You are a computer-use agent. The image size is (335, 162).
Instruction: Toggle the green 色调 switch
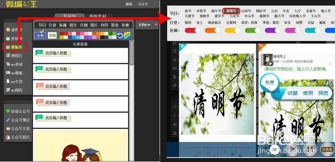(x=252, y=30)
